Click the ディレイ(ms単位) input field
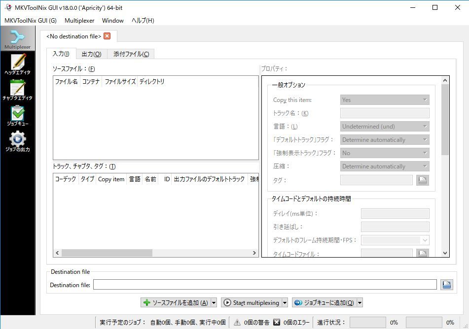The height and width of the screenshot is (329, 469). click(395, 213)
